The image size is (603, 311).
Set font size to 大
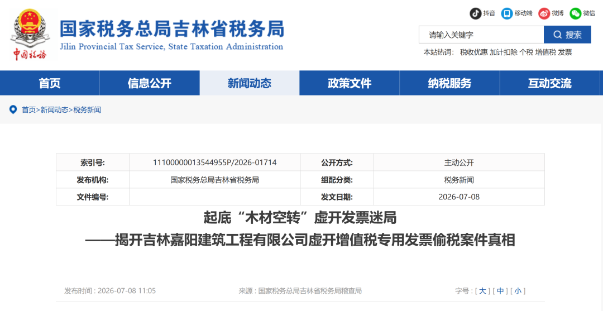tap(482, 291)
